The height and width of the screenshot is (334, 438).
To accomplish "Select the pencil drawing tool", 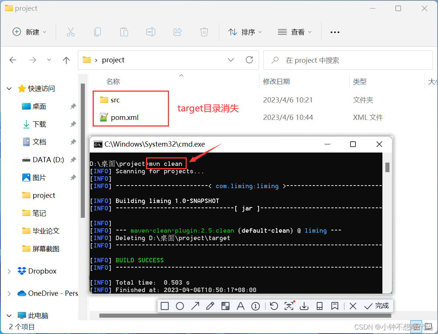I will coord(210,306).
